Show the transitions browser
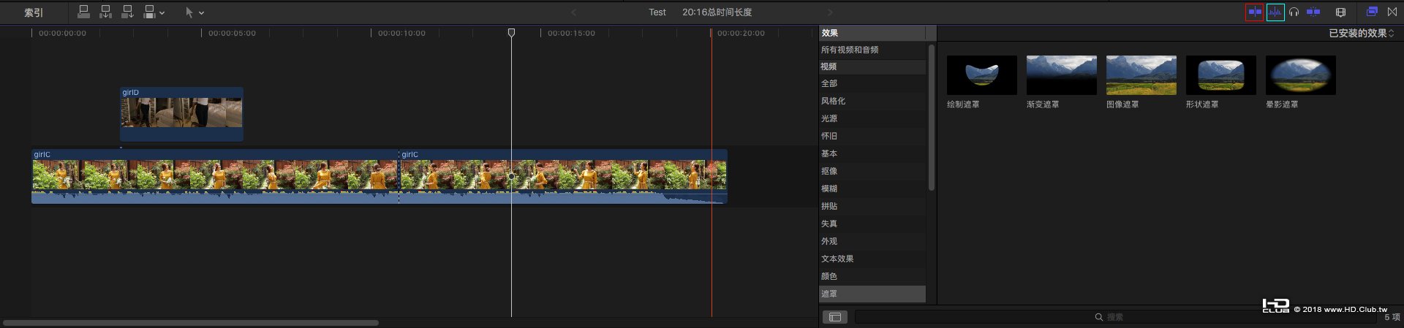The width and height of the screenshot is (1404, 328). tap(1392, 12)
